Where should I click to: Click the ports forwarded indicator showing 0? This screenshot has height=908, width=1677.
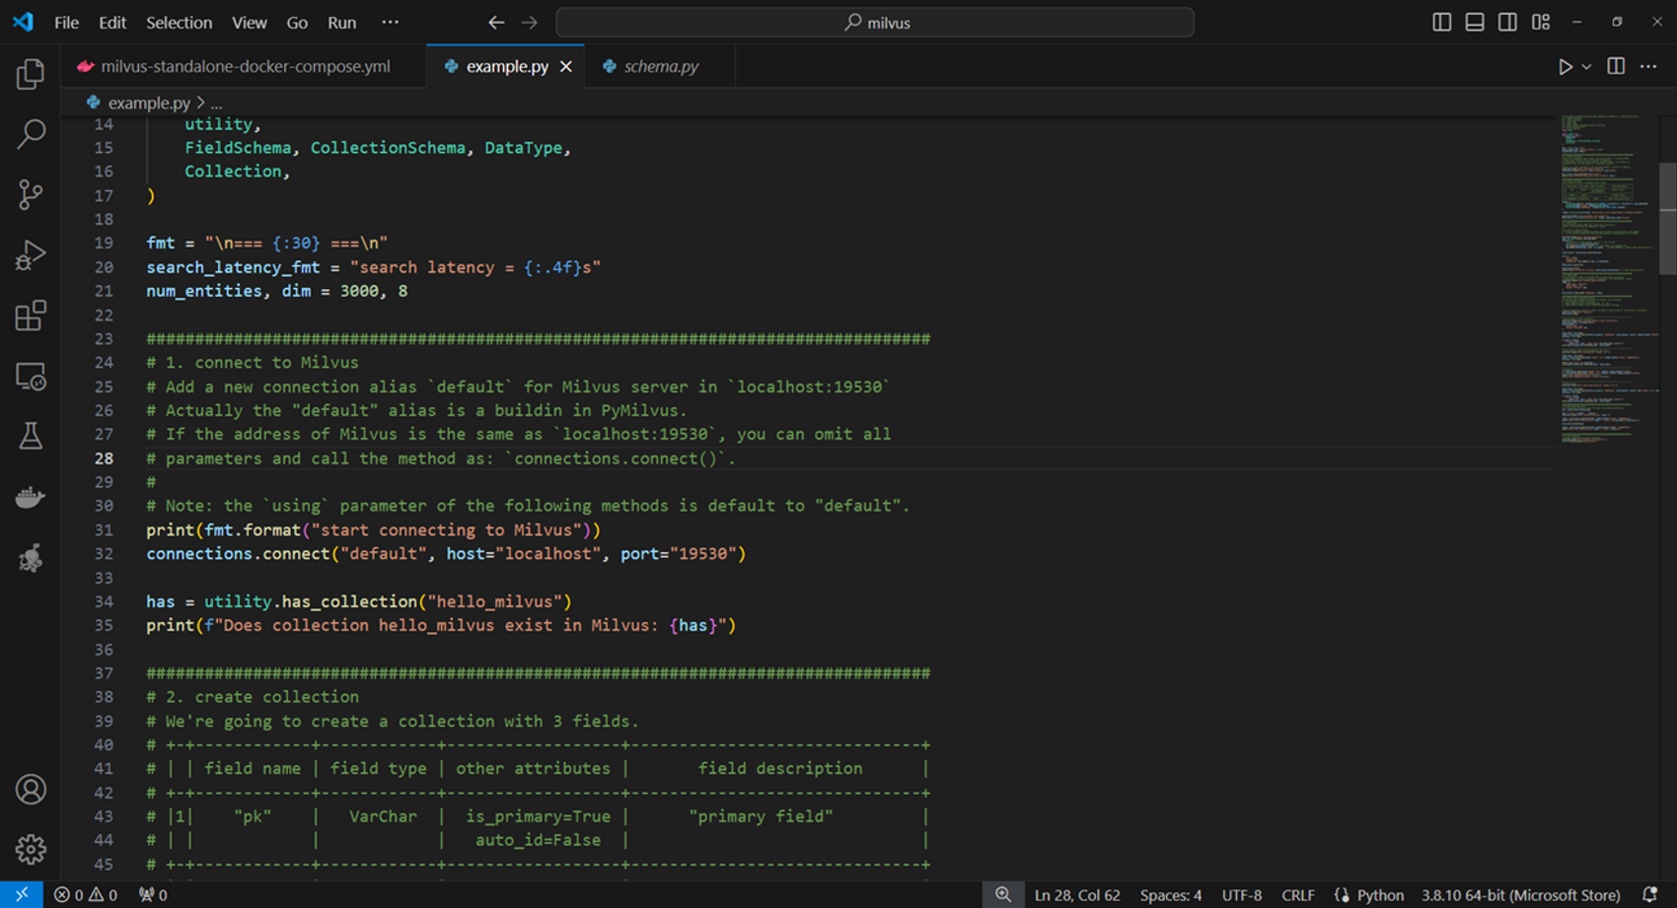coord(153,895)
